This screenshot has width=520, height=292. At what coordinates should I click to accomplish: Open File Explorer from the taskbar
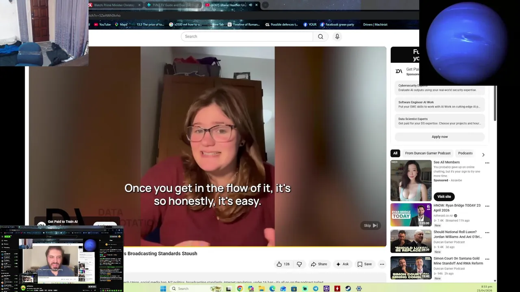click(x=261, y=288)
